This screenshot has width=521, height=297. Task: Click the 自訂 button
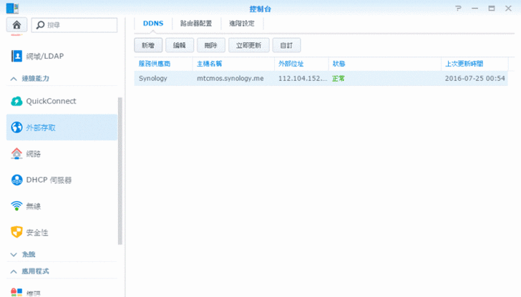point(286,45)
